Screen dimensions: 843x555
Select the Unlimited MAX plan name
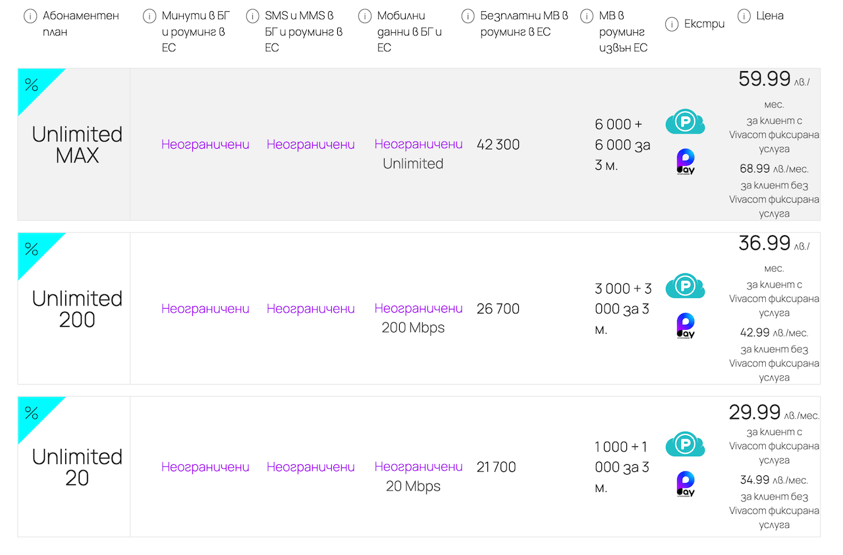click(x=77, y=145)
